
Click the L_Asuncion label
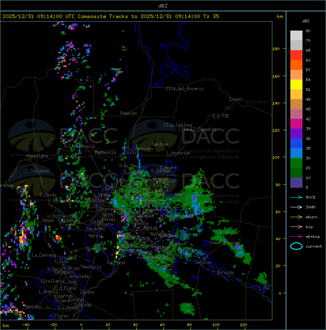pyautogui.click(x=178, y=153)
